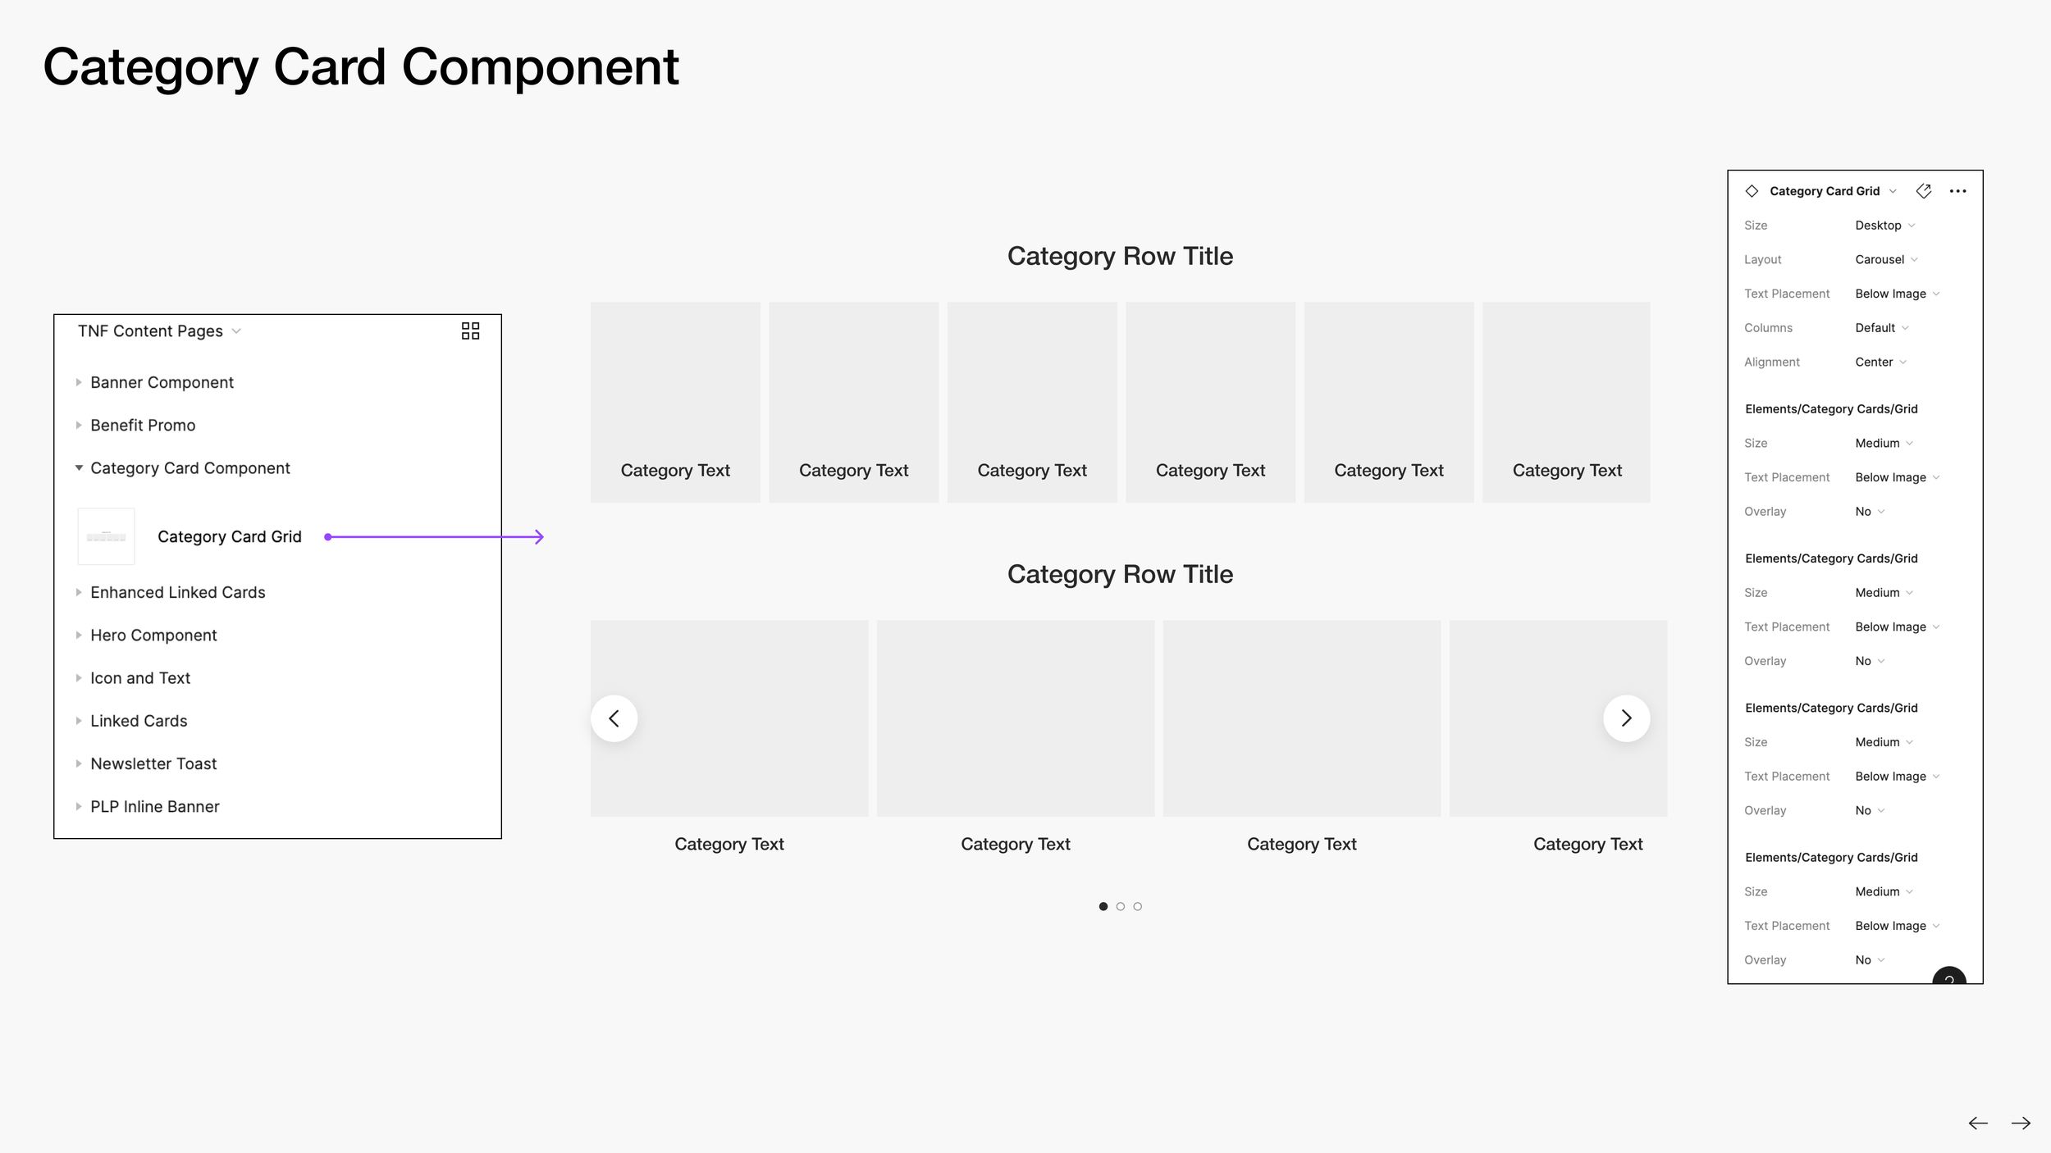Select Hero Component in the component list
2051x1153 pixels.
tap(153, 636)
